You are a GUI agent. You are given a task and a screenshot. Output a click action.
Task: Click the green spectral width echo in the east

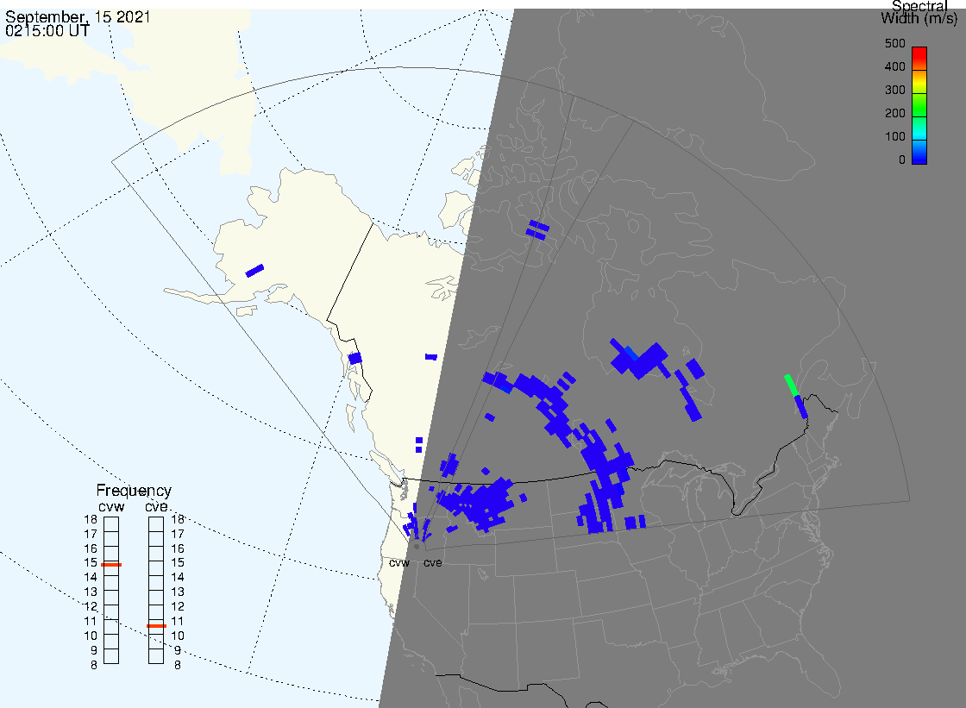point(791,385)
